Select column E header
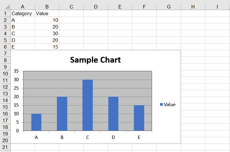The height and width of the screenshot is (152, 230). (120, 7)
